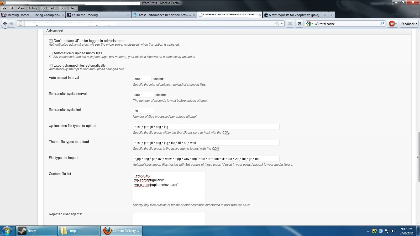420x236 pixels.
Task: Check Don't replace URLs for logged in administrators
Action: tap(51, 41)
